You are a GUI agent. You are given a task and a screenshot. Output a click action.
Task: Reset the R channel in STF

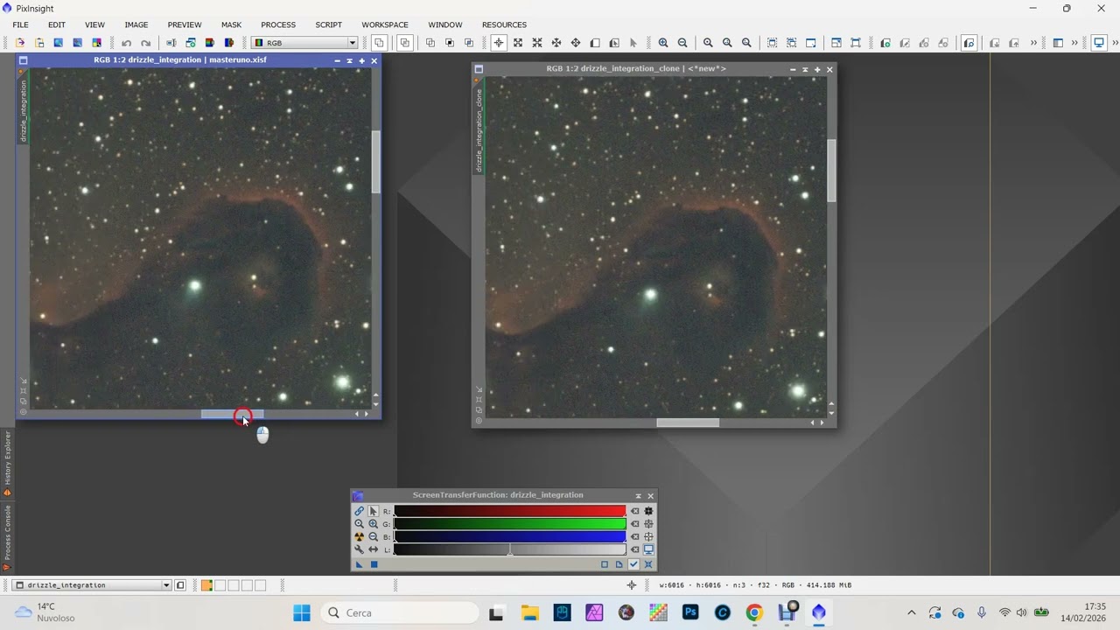[635, 511]
